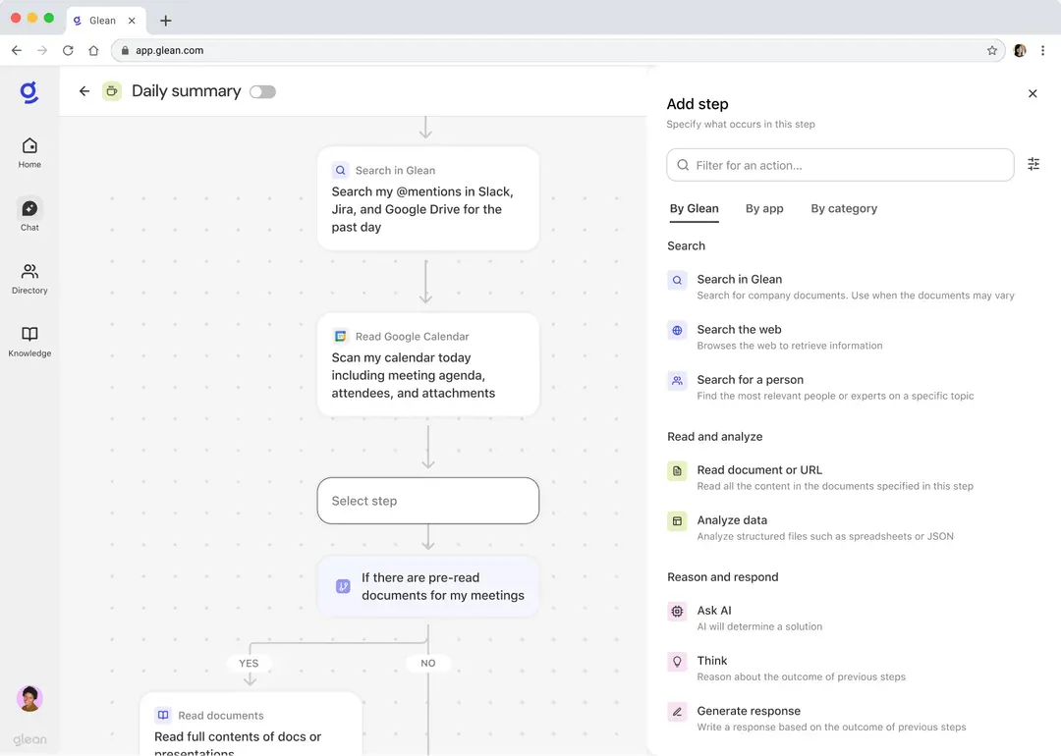Open a new browser tab
The width and height of the screenshot is (1061, 756).
click(165, 21)
